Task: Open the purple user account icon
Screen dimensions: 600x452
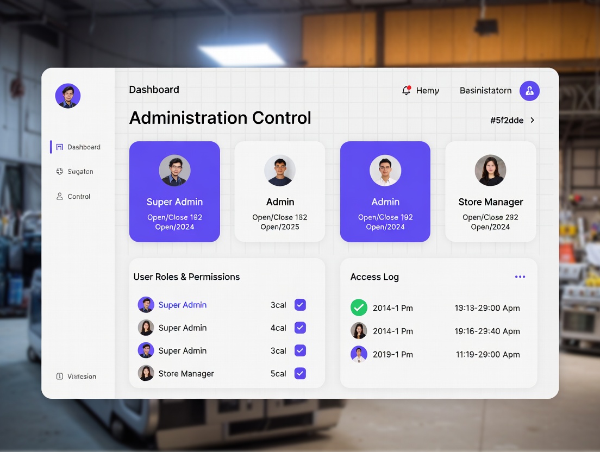Action: [x=529, y=91]
